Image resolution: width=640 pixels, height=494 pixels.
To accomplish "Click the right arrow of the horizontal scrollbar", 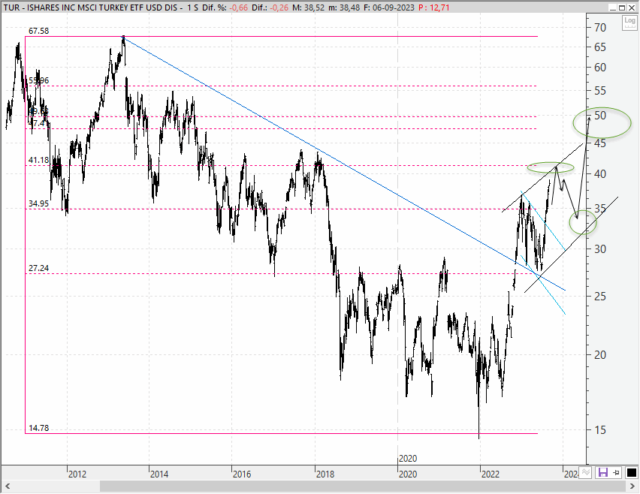I will [632, 486].
